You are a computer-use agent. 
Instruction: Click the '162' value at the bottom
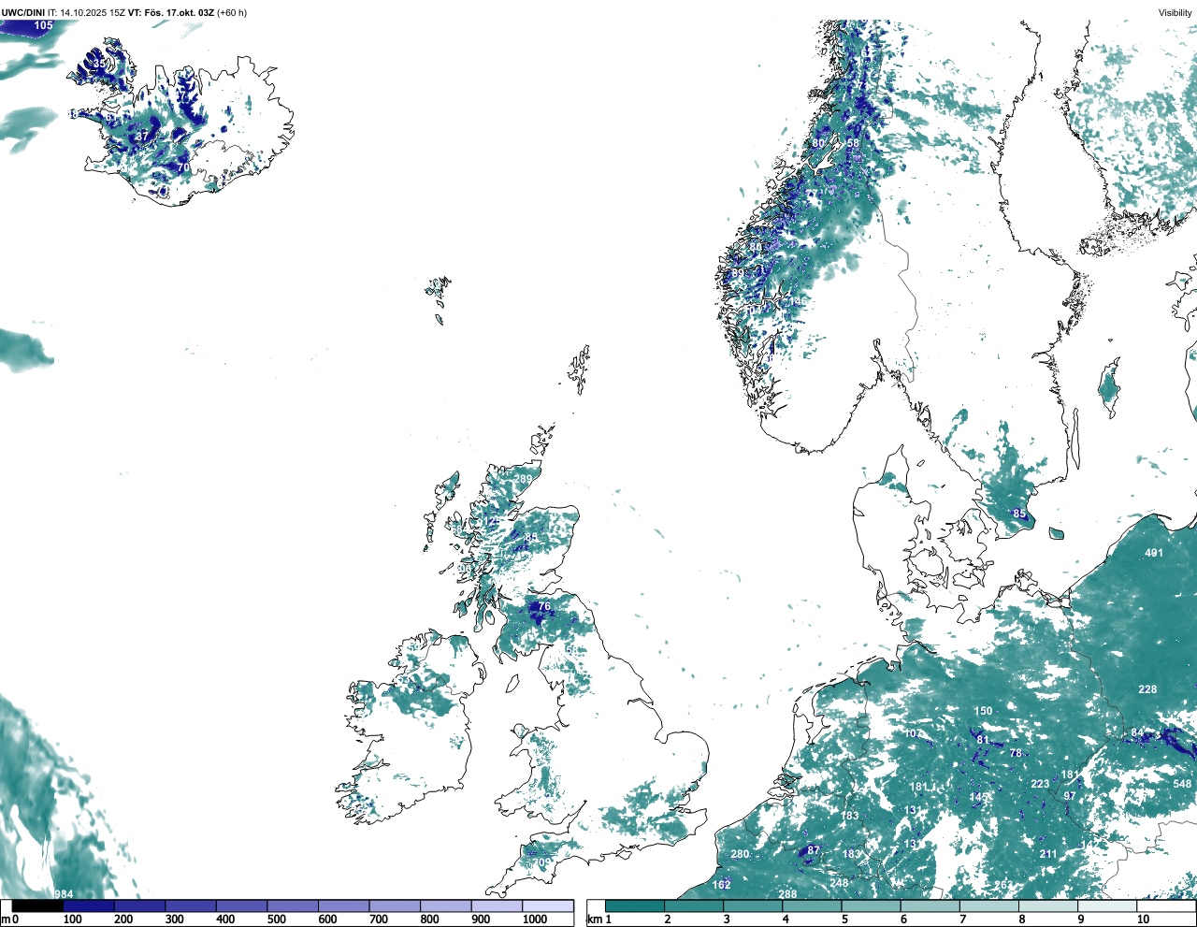click(722, 885)
